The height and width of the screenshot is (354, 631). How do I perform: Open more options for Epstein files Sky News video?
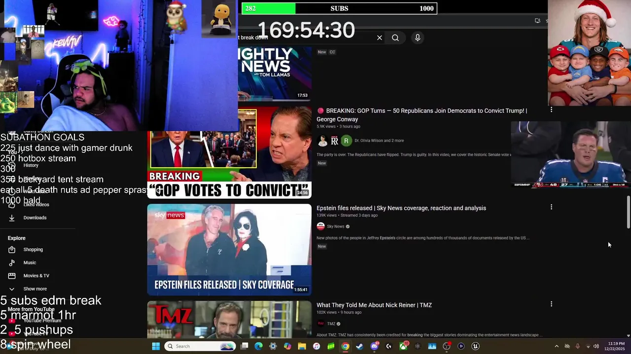click(551, 207)
